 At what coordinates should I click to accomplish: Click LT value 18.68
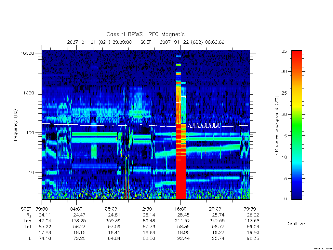point(149,232)
